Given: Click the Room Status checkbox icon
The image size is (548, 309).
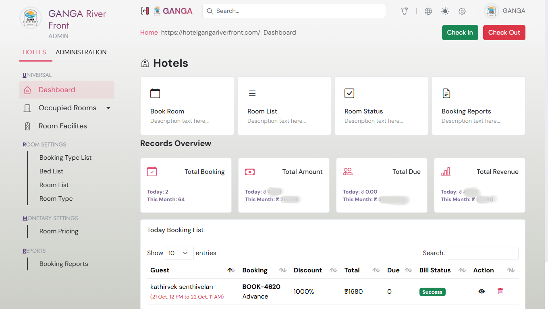Looking at the screenshot, I should tap(349, 93).
